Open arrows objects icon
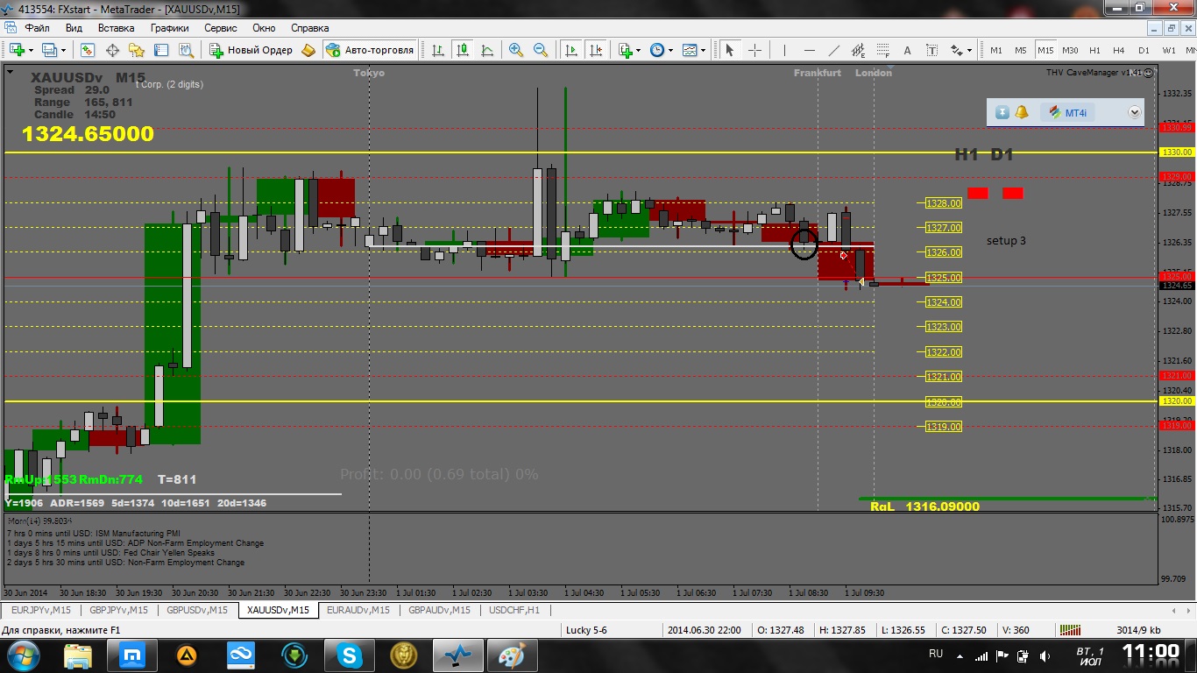The image size is (1197, 673). click(956, 50)
